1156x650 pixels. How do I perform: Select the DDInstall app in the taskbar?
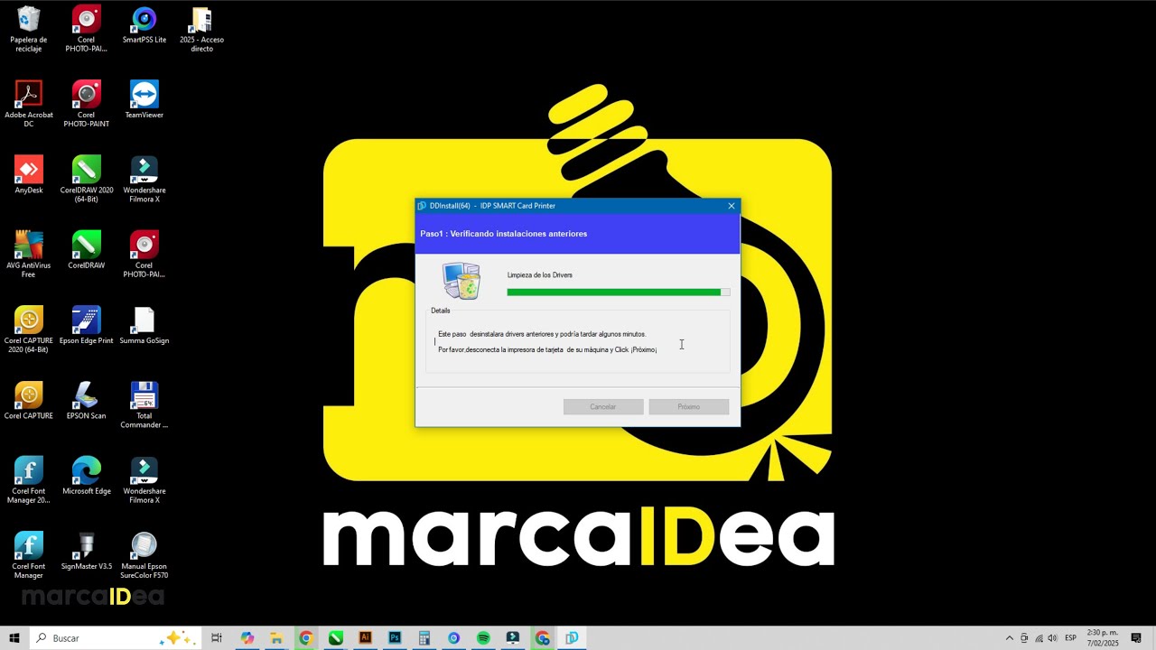tap(572, 638)
